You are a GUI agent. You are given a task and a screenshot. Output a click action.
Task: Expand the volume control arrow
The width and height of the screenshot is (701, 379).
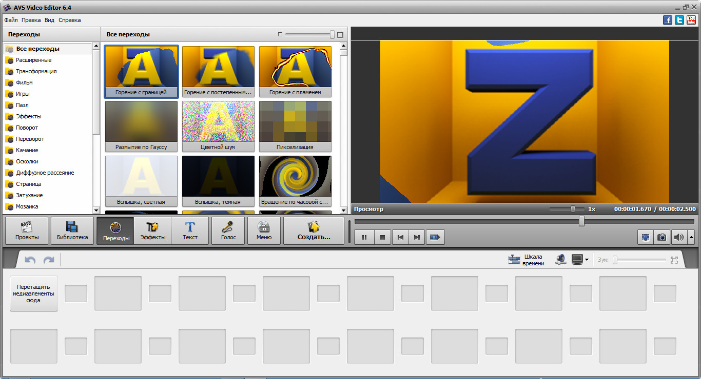tap(691, 237)
